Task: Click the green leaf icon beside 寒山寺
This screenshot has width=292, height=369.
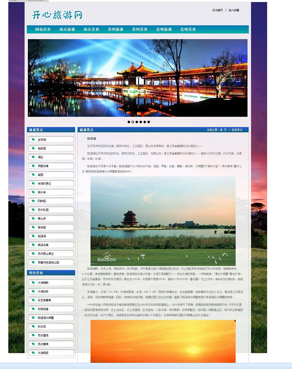Action: coord(32,218)
